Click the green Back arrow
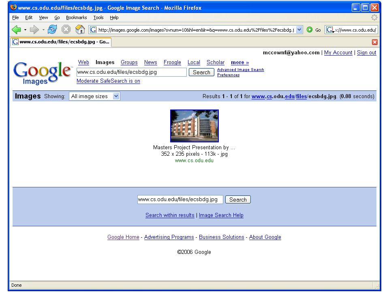 [x=16, y=30]
